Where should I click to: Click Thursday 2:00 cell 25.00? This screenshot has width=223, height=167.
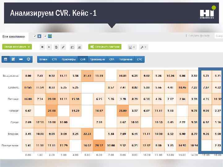(52, 111)
